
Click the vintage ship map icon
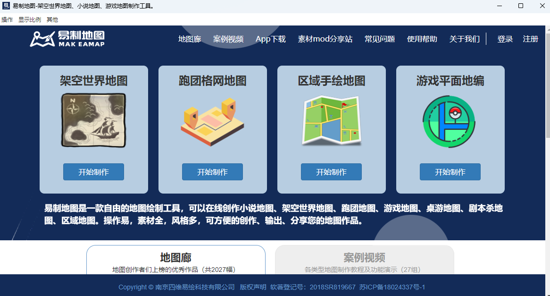[93, 120]
